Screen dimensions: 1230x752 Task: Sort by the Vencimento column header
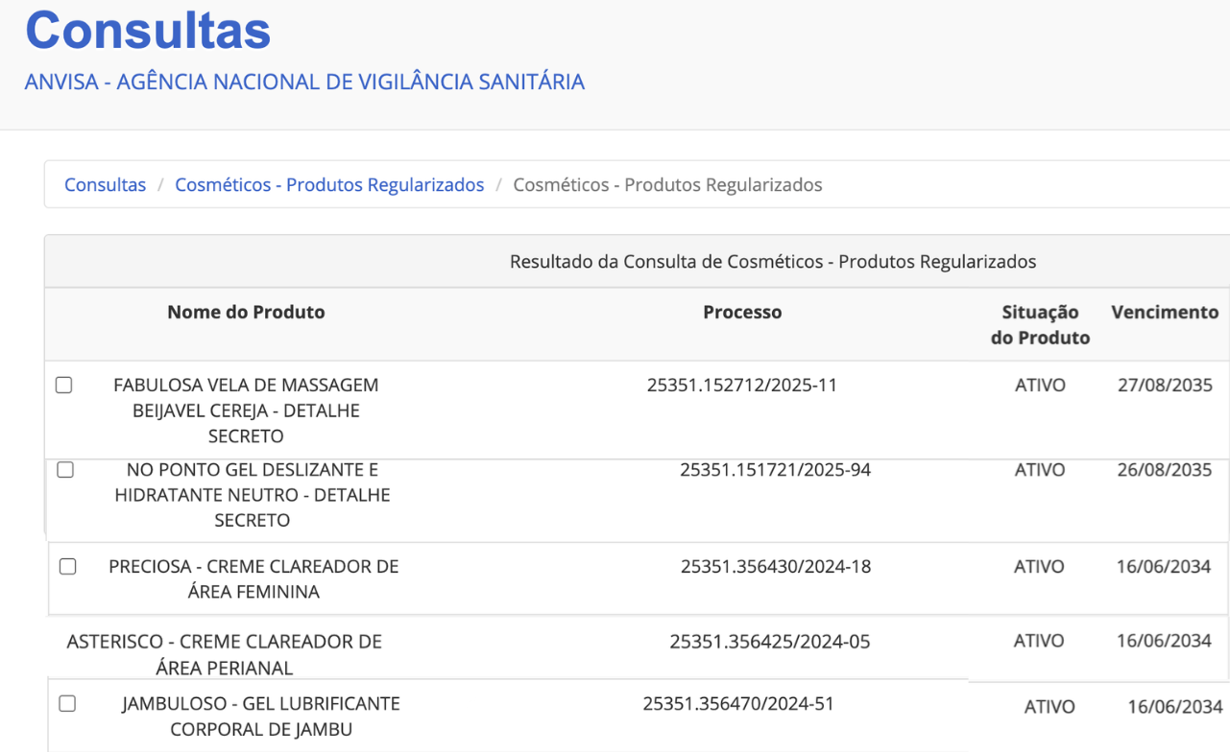[1165, 313]
